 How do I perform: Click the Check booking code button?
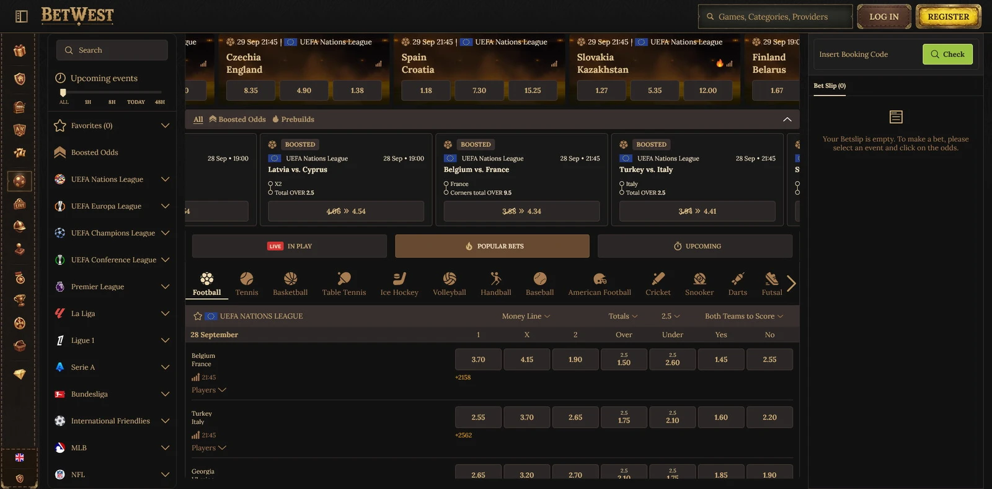point(947,55)
